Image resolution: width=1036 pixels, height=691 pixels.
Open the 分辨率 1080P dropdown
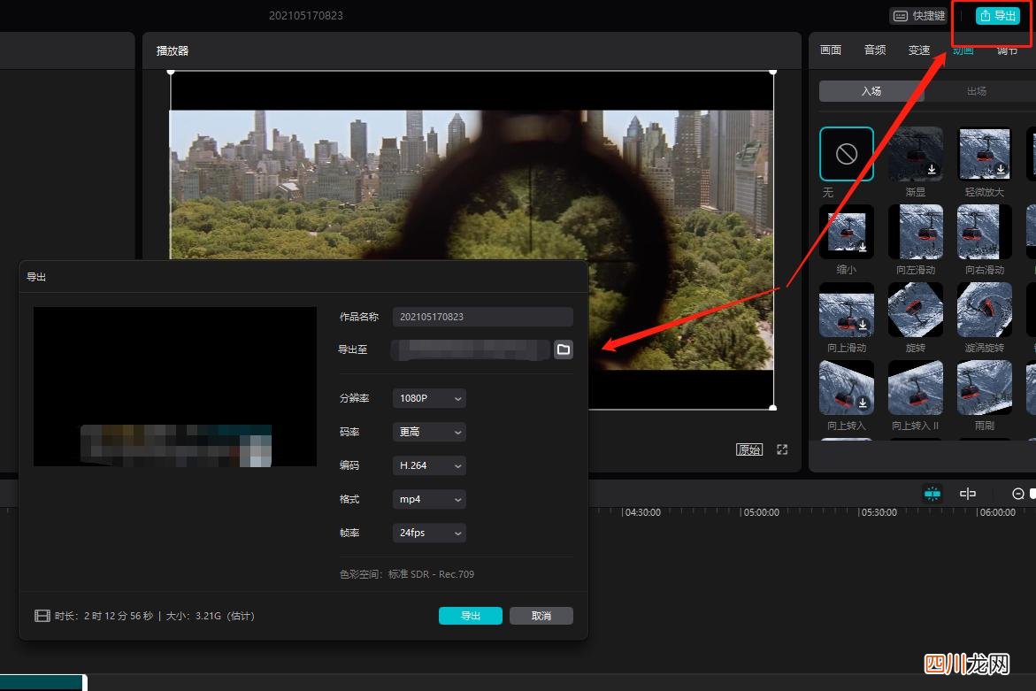pos(429,398)
